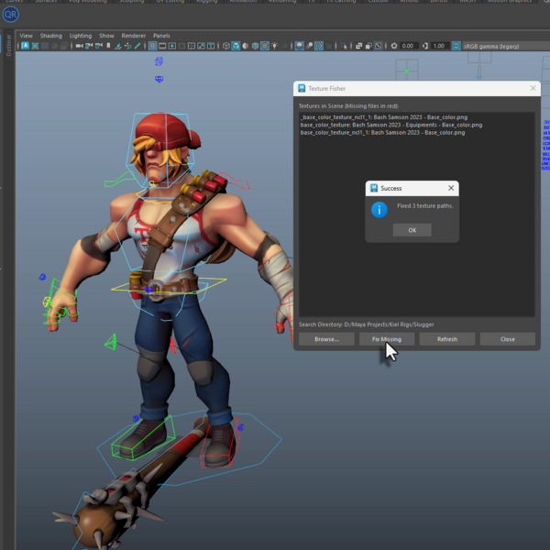The height and width of the screenshot is (550, 550).
Task: Click the Close button in Texture Fisher
Action: pos(508,339)
